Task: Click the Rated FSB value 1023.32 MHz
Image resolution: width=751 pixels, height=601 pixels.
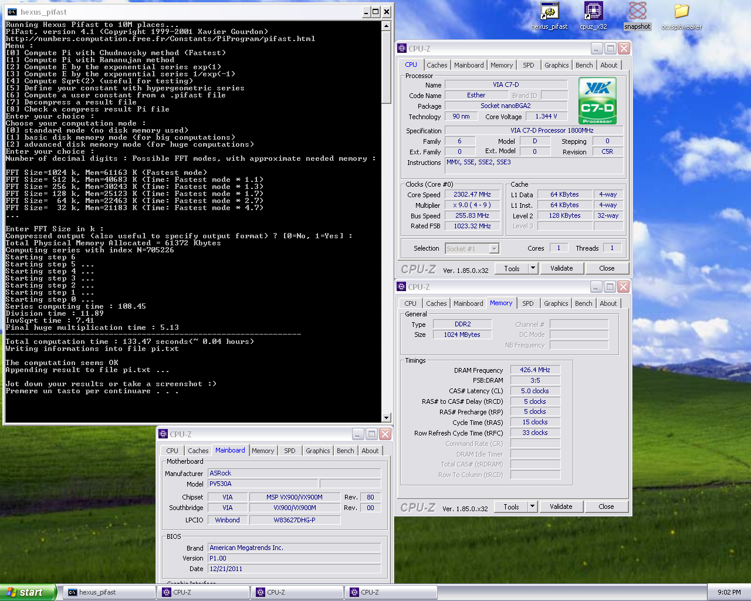Action: pos(472,226)
